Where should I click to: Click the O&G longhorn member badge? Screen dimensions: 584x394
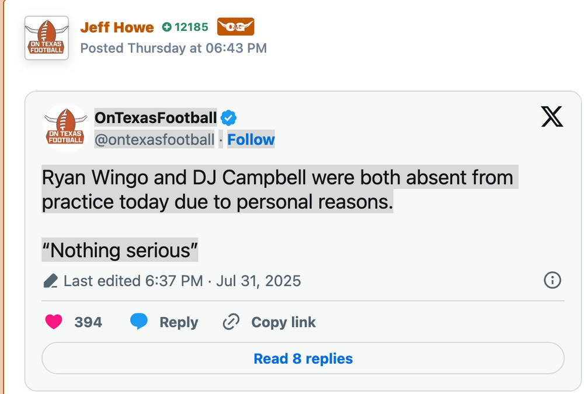[235, 27]
